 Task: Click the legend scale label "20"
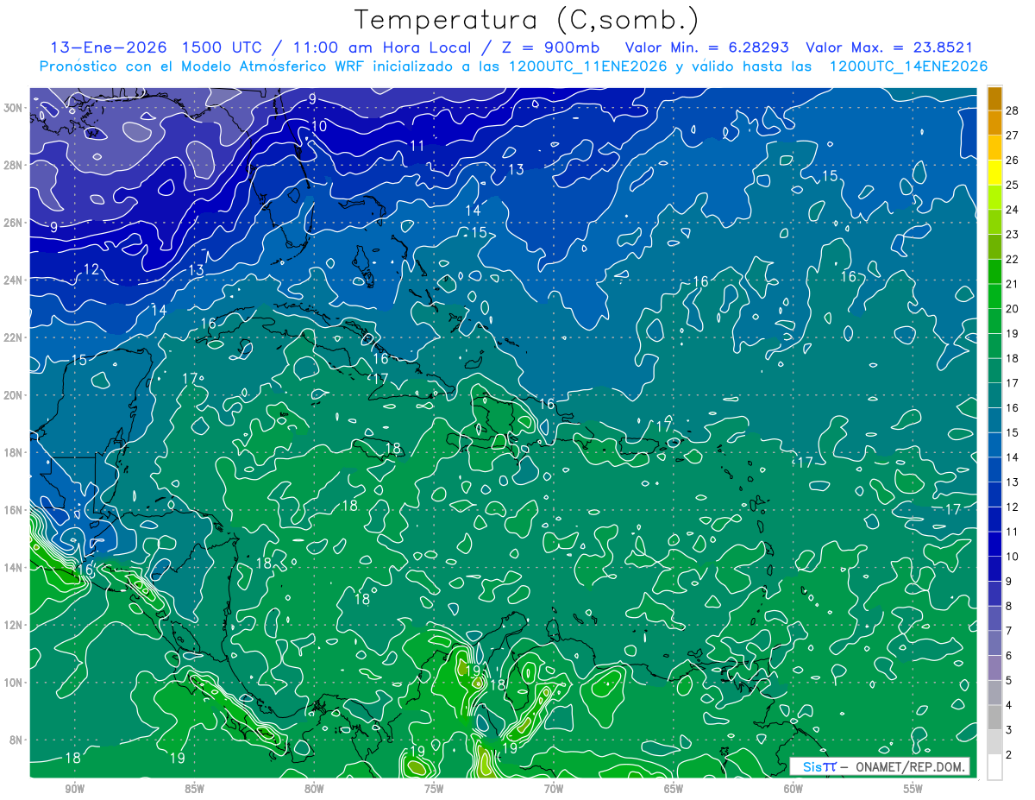pyautogui.click(x=1013, y=309)
